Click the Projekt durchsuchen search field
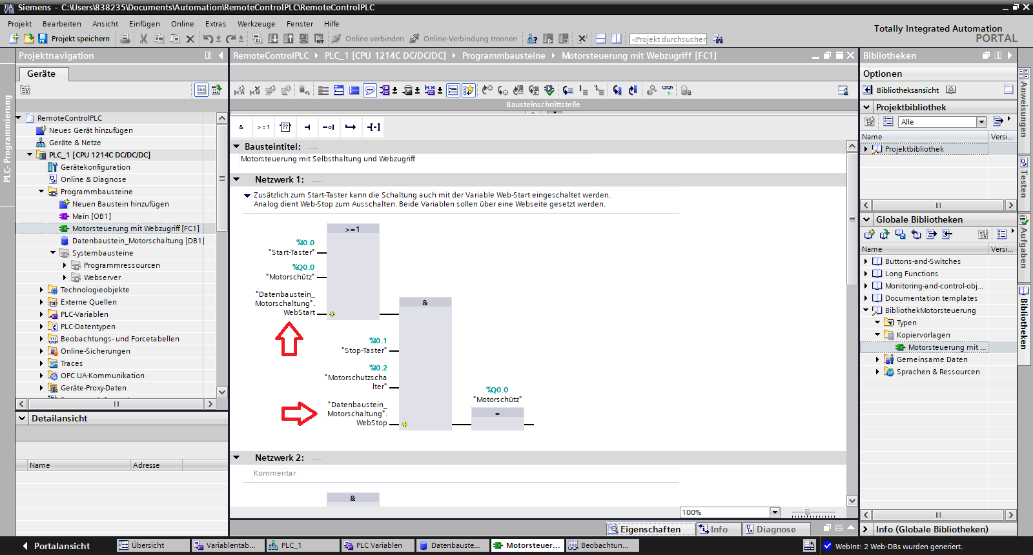The width and height of the screenshot is (1033, 555). tap(668, 39)
